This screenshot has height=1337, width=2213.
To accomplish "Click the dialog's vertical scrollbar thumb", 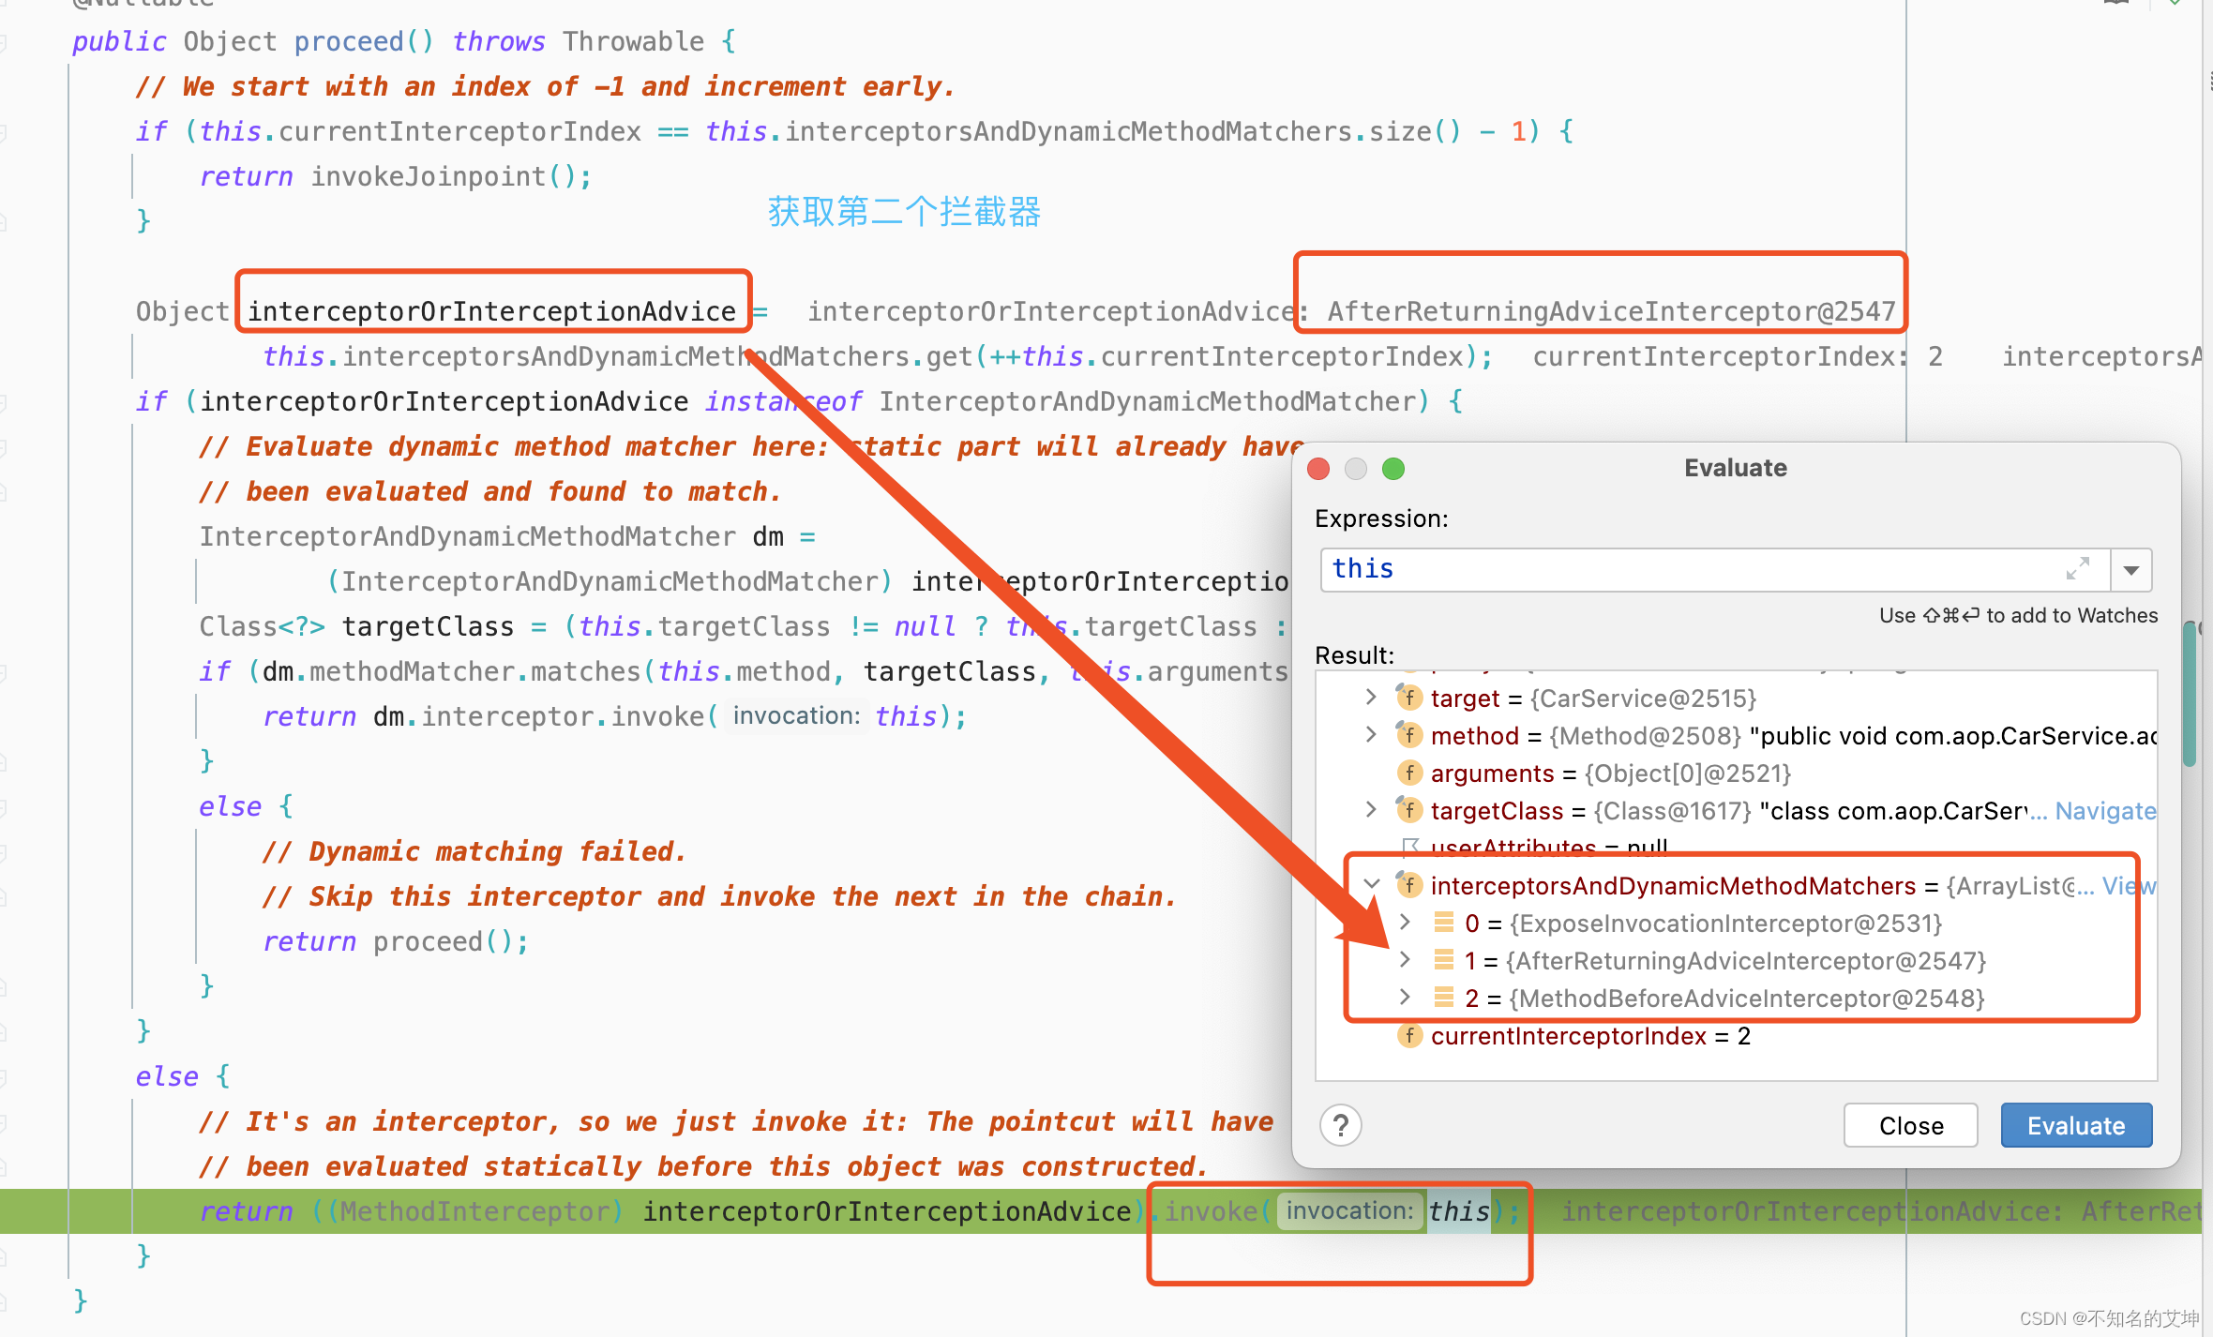I will (x=2190, y=694).
